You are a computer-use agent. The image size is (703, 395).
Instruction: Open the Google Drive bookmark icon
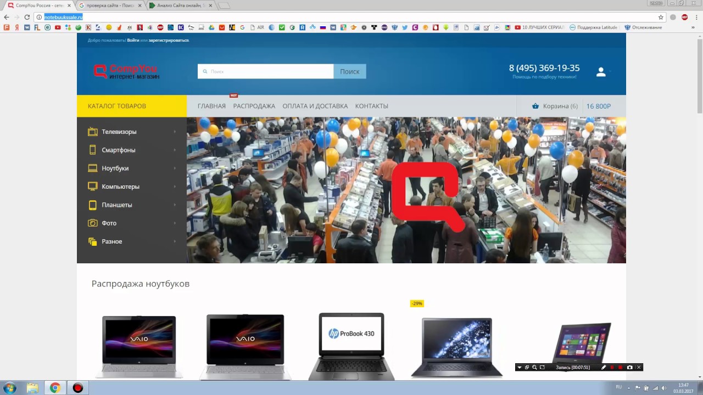click(211, 27)
